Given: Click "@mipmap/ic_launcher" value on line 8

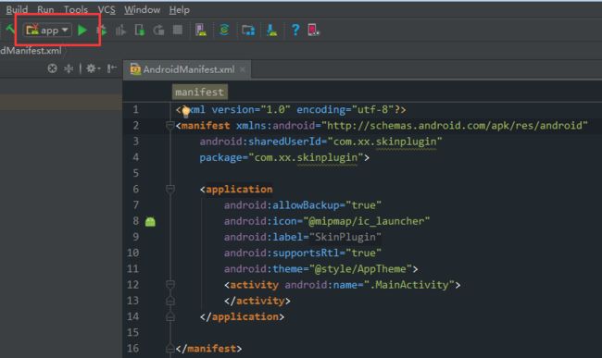Looking at the screenshot, I should pos(367,221).
